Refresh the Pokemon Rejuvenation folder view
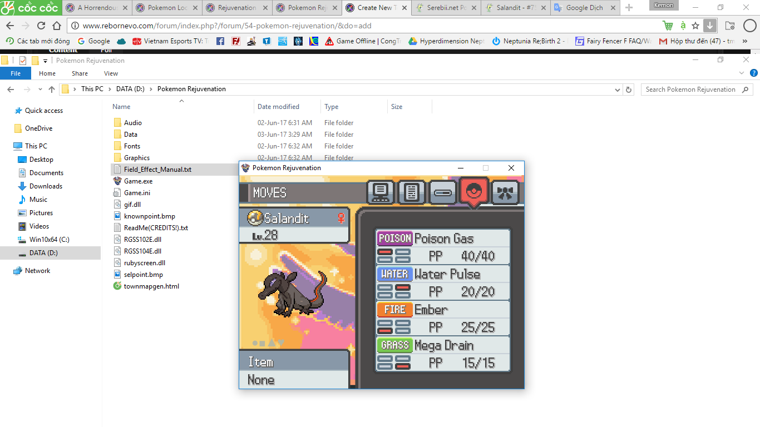 pyautogui.click(x=629, y=90)
